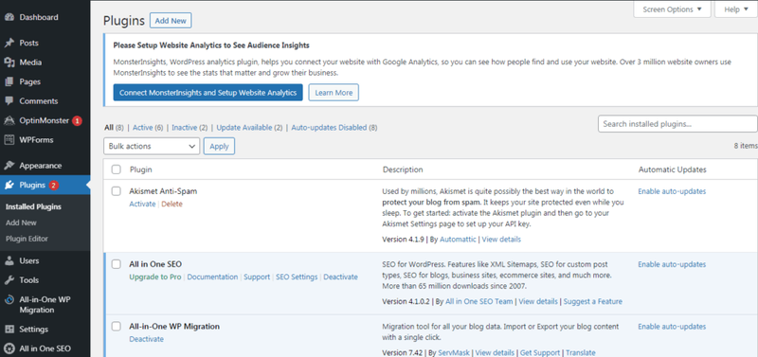Expand the Help dropdown tab

[736, 9]
